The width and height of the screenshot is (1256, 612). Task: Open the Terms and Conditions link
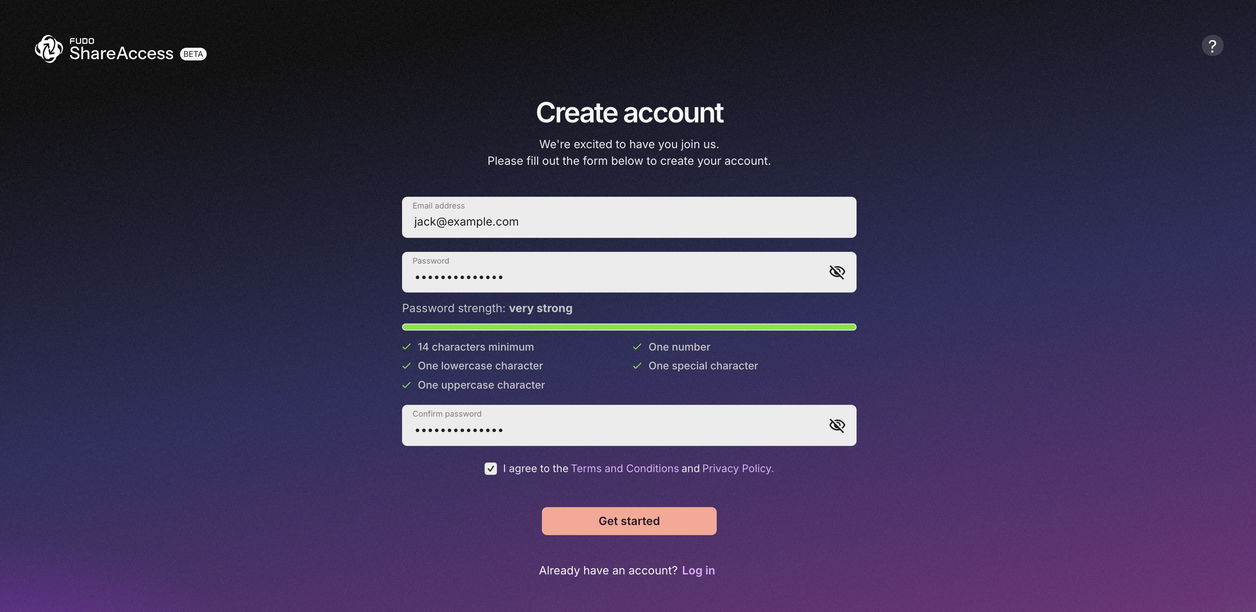[x=625, y=469]
